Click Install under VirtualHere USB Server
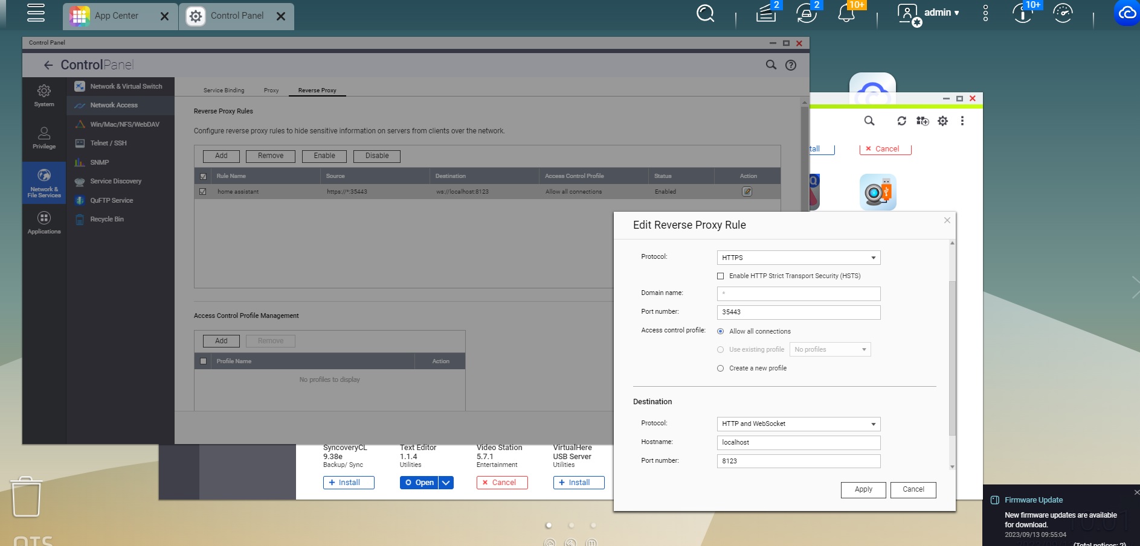 tap(578, 482)
